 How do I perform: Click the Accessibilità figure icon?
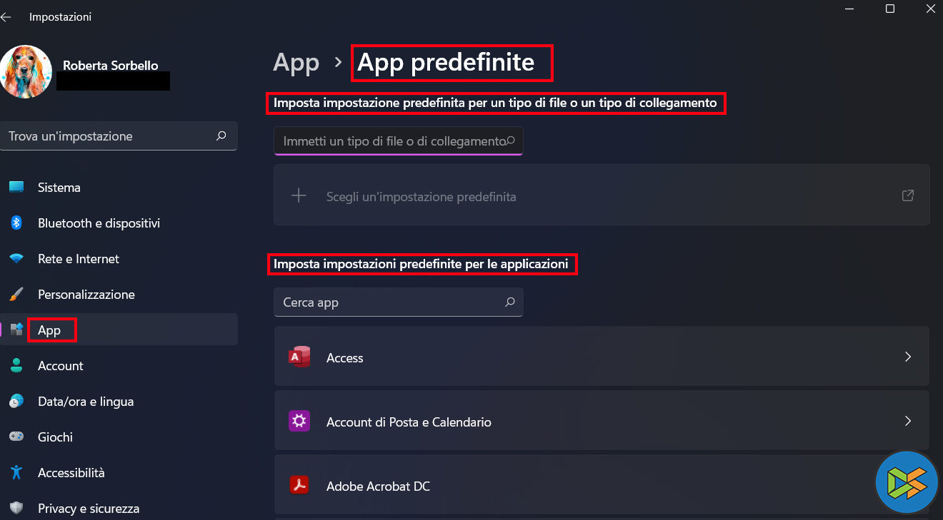tap(16, 472)
